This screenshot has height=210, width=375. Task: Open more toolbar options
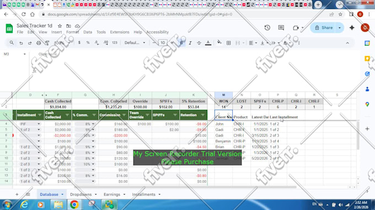tap(299, 43)
